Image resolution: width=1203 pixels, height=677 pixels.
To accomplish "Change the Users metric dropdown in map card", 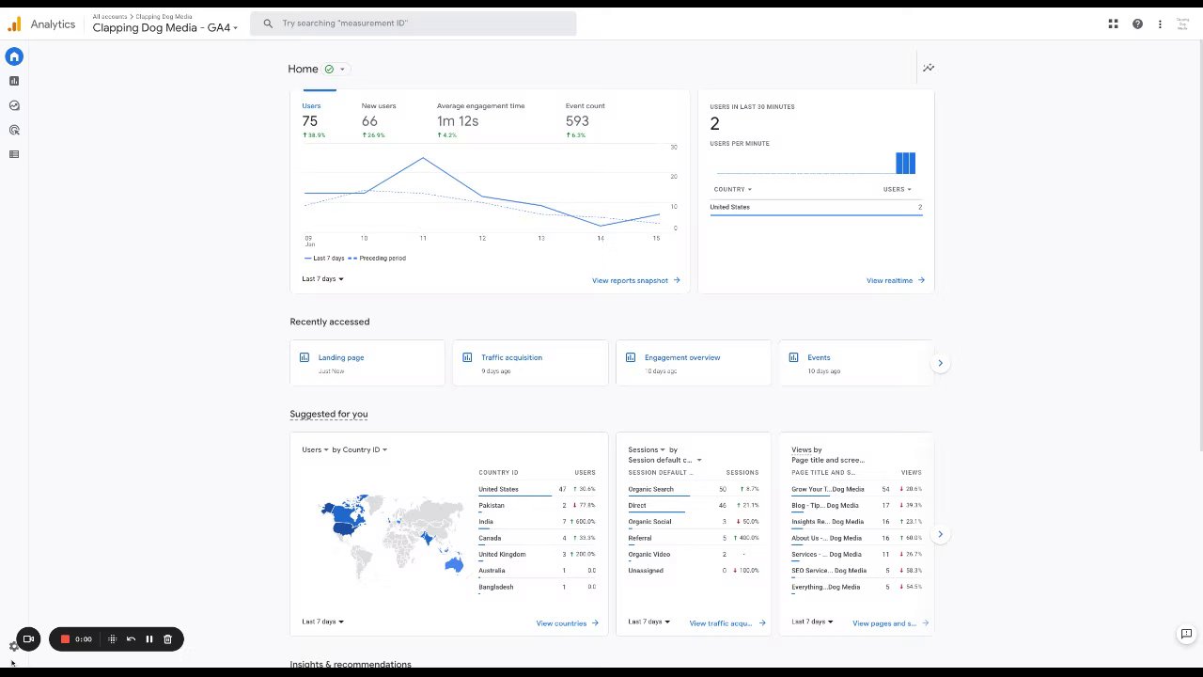I will 315,449.
